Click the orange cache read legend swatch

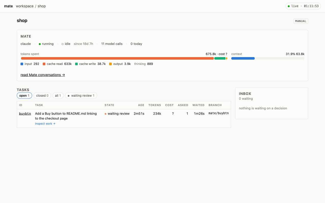click(44, 64)
